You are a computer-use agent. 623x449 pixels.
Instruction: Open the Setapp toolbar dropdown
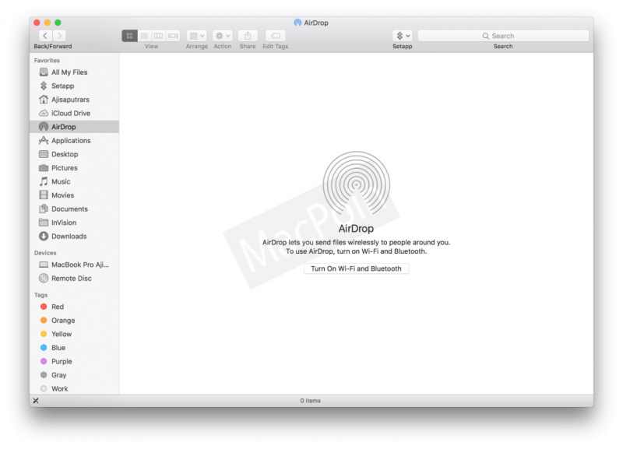(403, 36)
